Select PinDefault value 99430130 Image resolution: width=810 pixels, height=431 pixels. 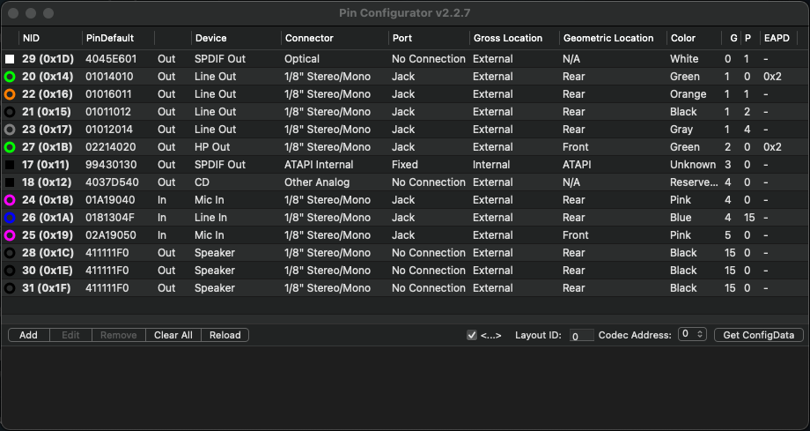point(111,165)
